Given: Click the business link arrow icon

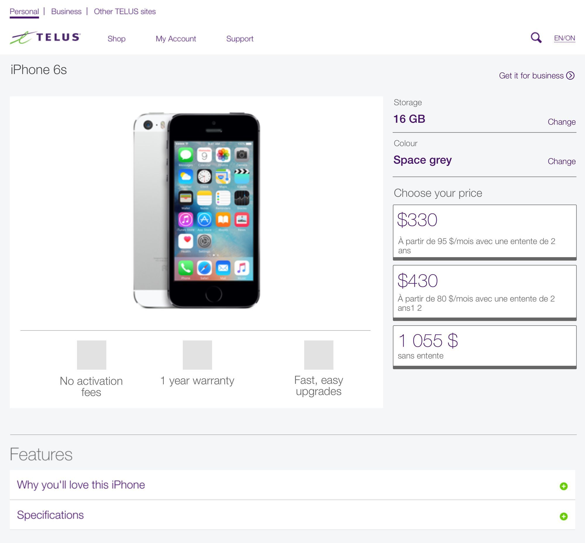Looking at the screenshot, I should (570, 75).
